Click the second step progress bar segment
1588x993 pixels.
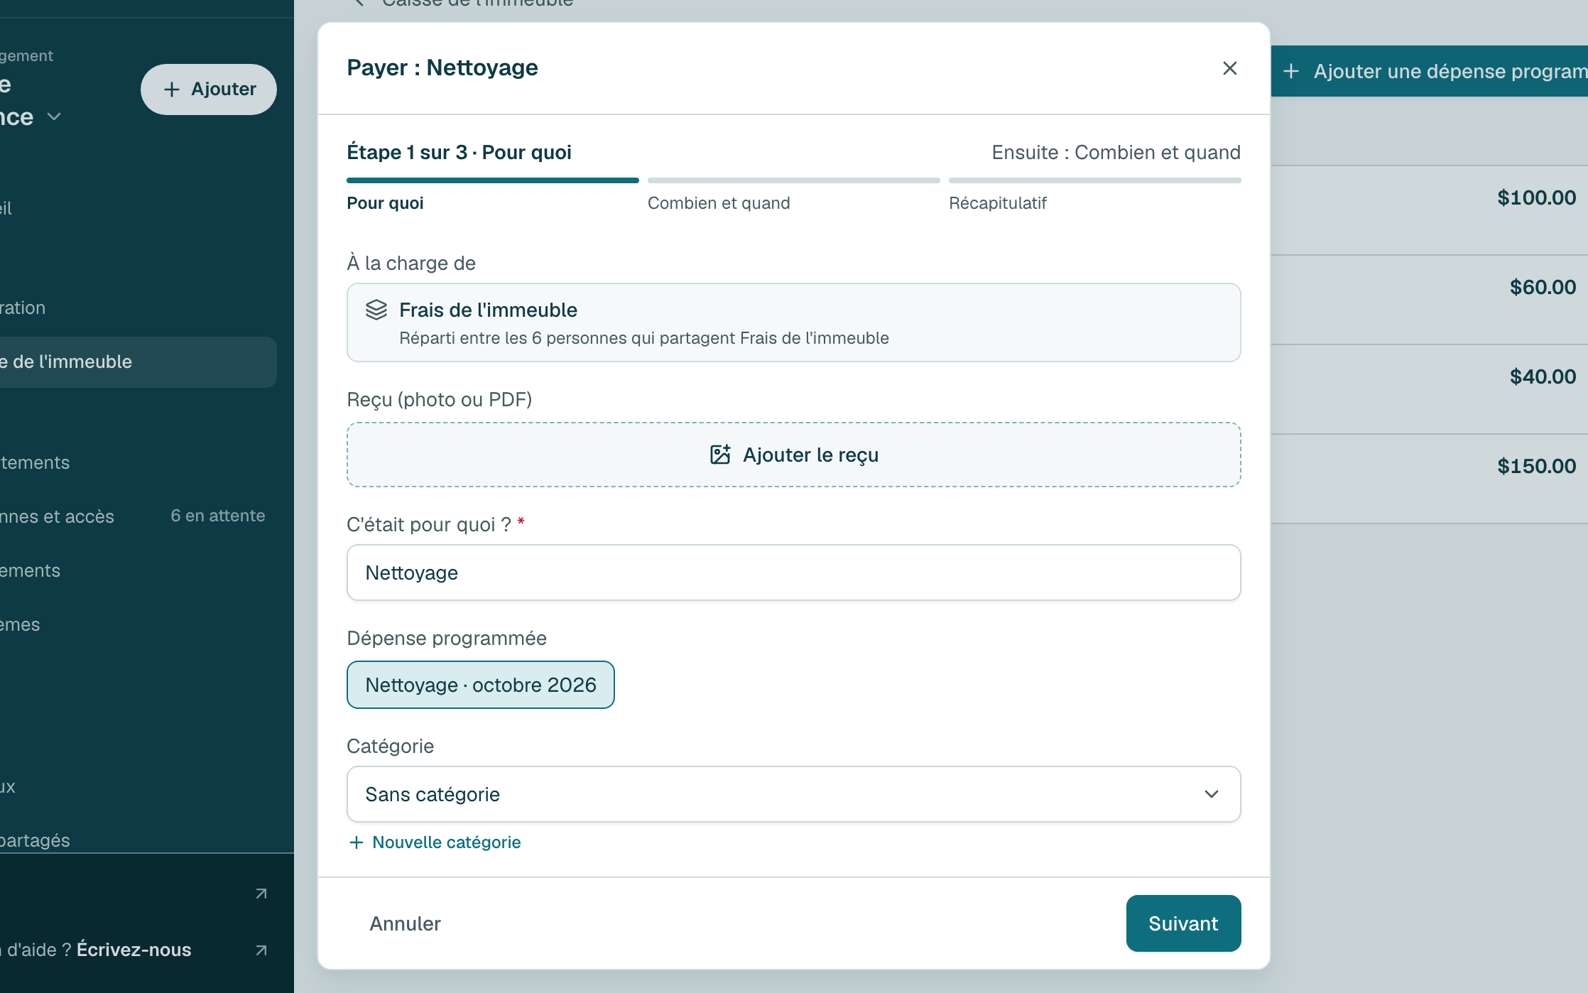click(x=794, y=180)
